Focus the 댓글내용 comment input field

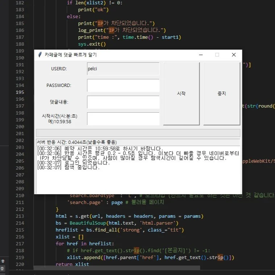pyautogui.click(x=123, y=102)
